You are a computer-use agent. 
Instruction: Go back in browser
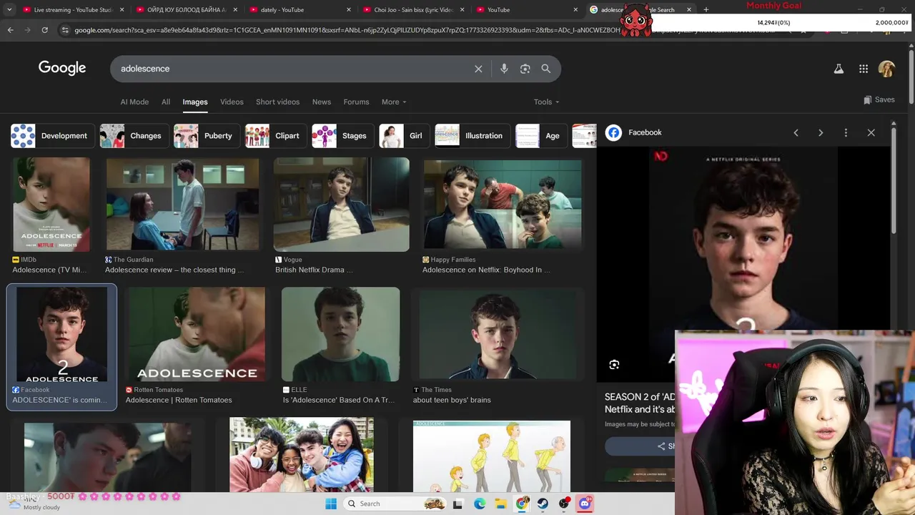(x=10, y=30)
